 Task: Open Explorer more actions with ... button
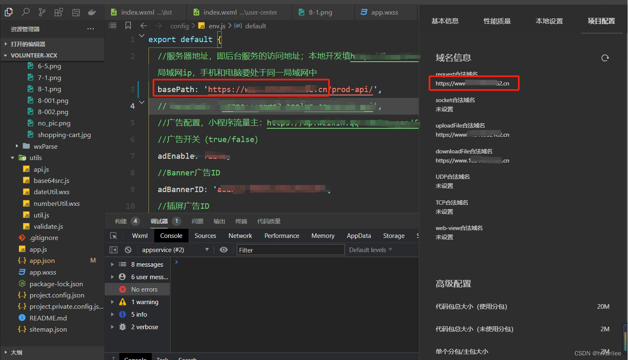[90, 28]
